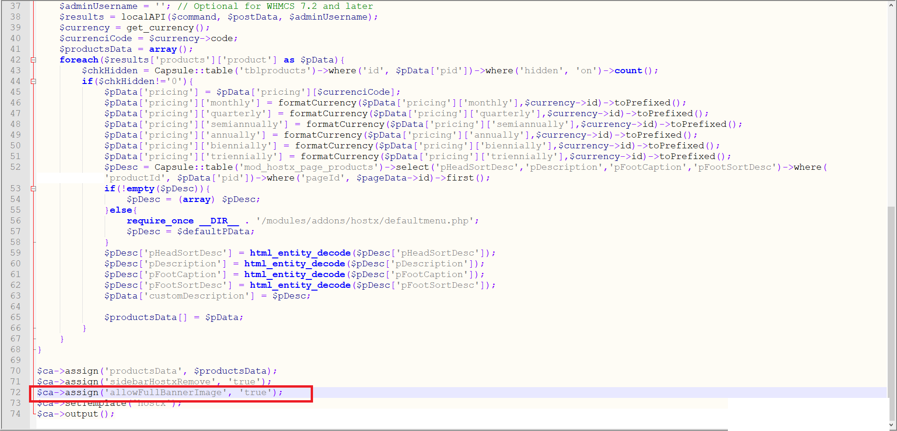Collapse the if(!empty($pDesc)) fold on line 53

(33, 189)
